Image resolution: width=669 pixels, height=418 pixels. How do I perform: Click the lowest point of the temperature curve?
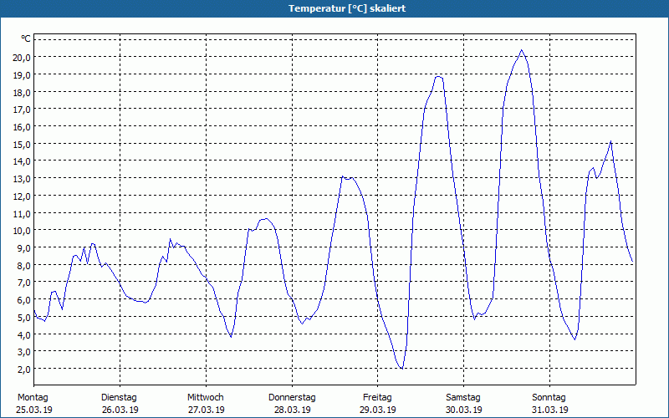(402, 368)
